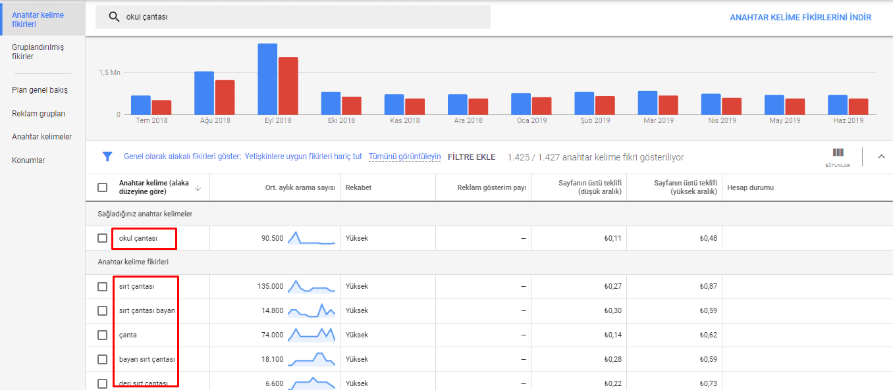Image resolution: width=893 pixels, height=390 pixels.
Task: Click the okul çantası search field
Action: pos(293,17)
